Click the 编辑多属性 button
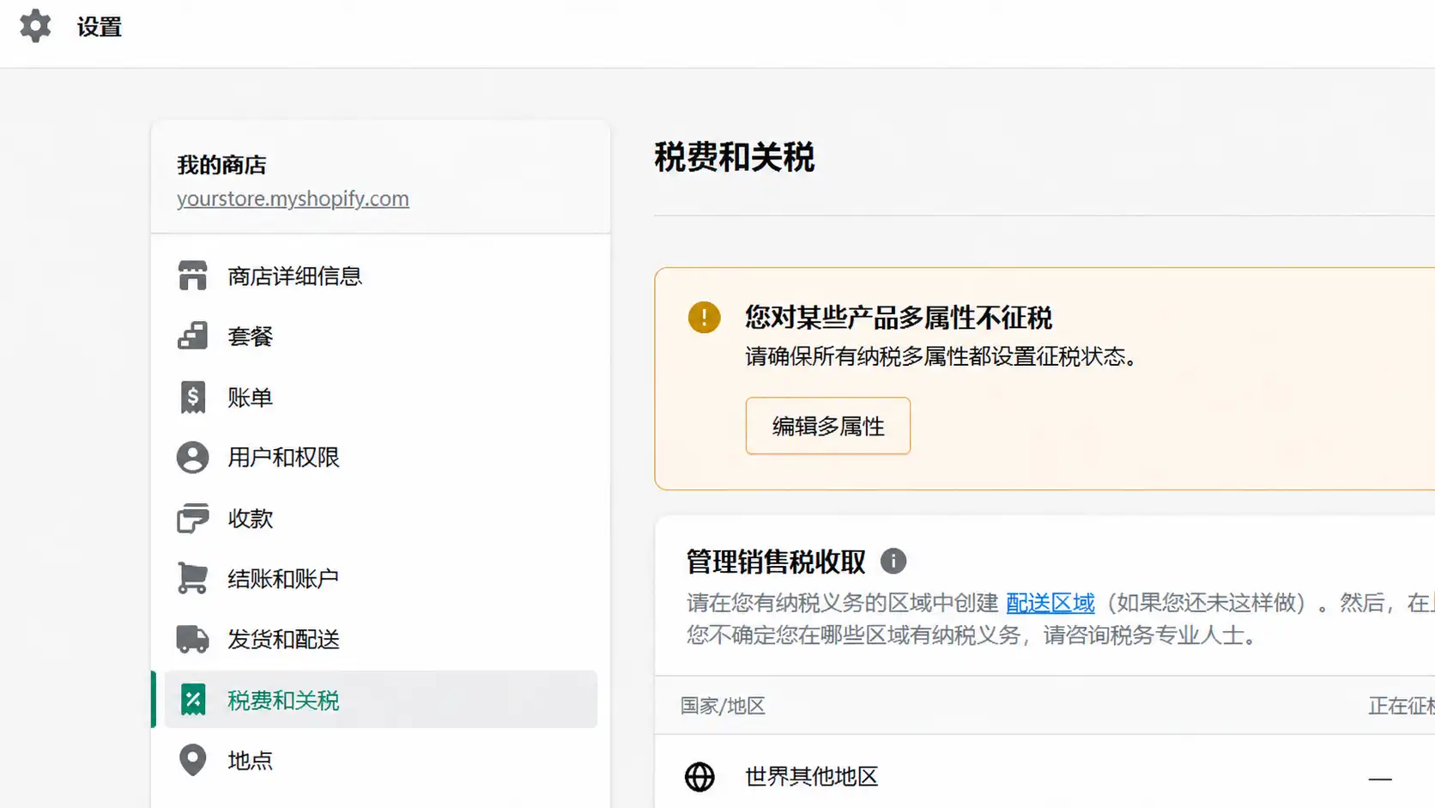Viewport: 1435px width, 808px height. [827, 426]
